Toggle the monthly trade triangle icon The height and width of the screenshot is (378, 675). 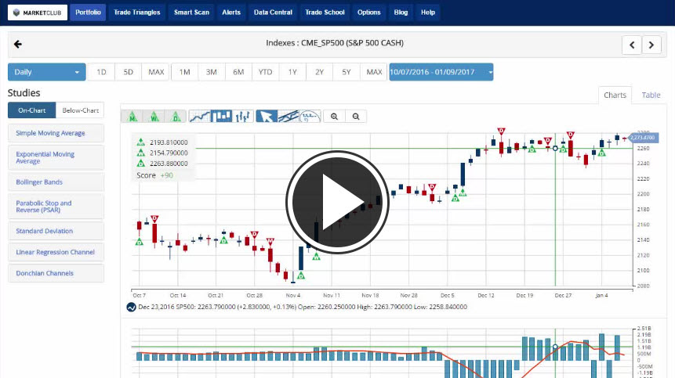pos(133,117)
